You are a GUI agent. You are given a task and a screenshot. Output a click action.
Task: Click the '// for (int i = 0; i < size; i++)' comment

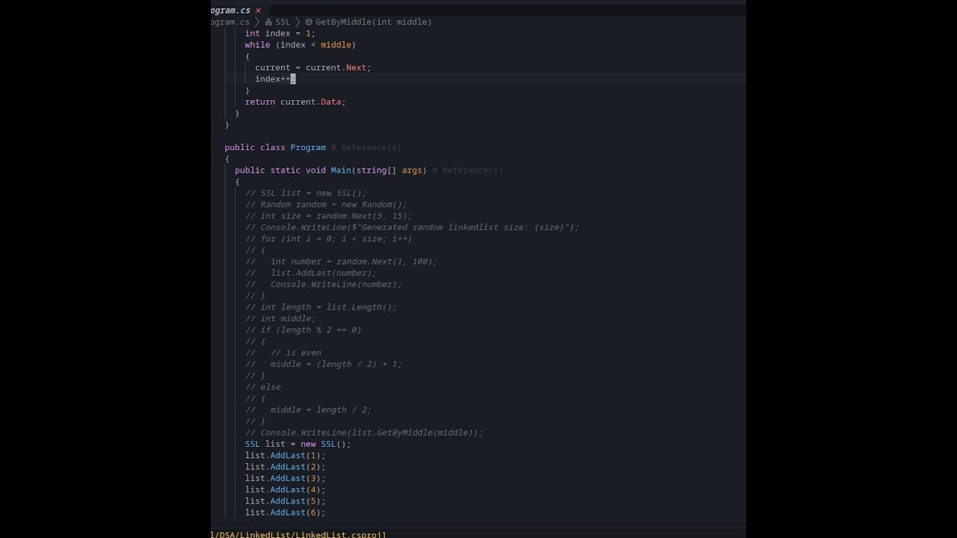pyautogui.click(x=328, y=238)
